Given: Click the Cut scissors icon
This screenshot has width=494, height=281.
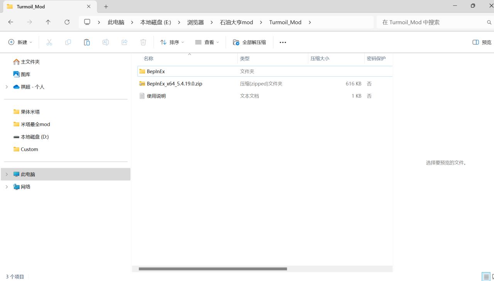Looking at the screenshot, I should click(x=49, y=42).
